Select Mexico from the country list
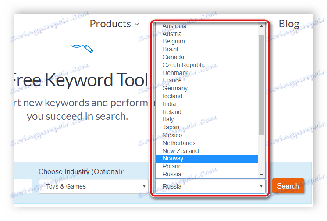 (x=206, y=135)
